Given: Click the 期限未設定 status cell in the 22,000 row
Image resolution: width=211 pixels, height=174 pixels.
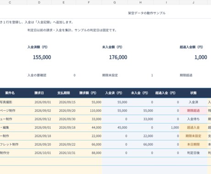Looking at the screenshot, I should pos(193,136).
